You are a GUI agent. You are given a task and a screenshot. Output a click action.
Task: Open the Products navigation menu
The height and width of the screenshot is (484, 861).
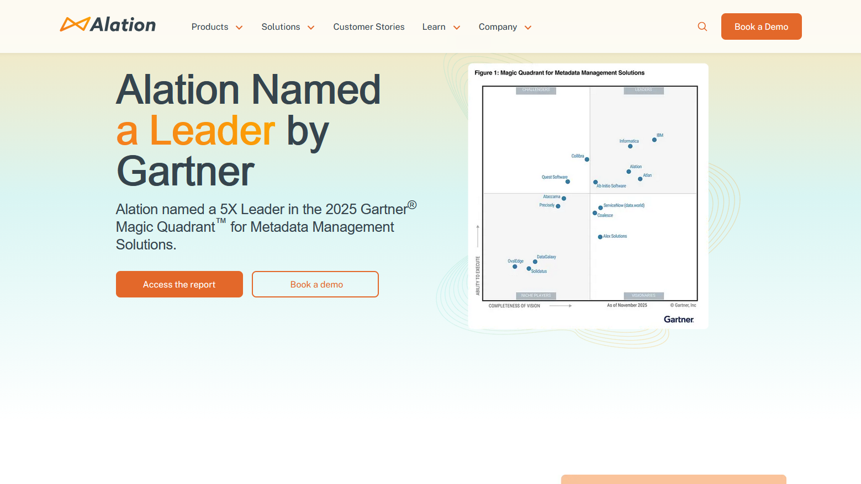(210, 26)
